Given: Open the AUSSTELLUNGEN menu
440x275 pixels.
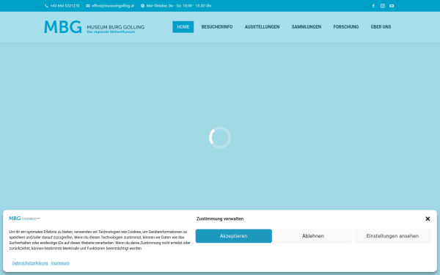Looking at the screenshot, I should [262, 27].
